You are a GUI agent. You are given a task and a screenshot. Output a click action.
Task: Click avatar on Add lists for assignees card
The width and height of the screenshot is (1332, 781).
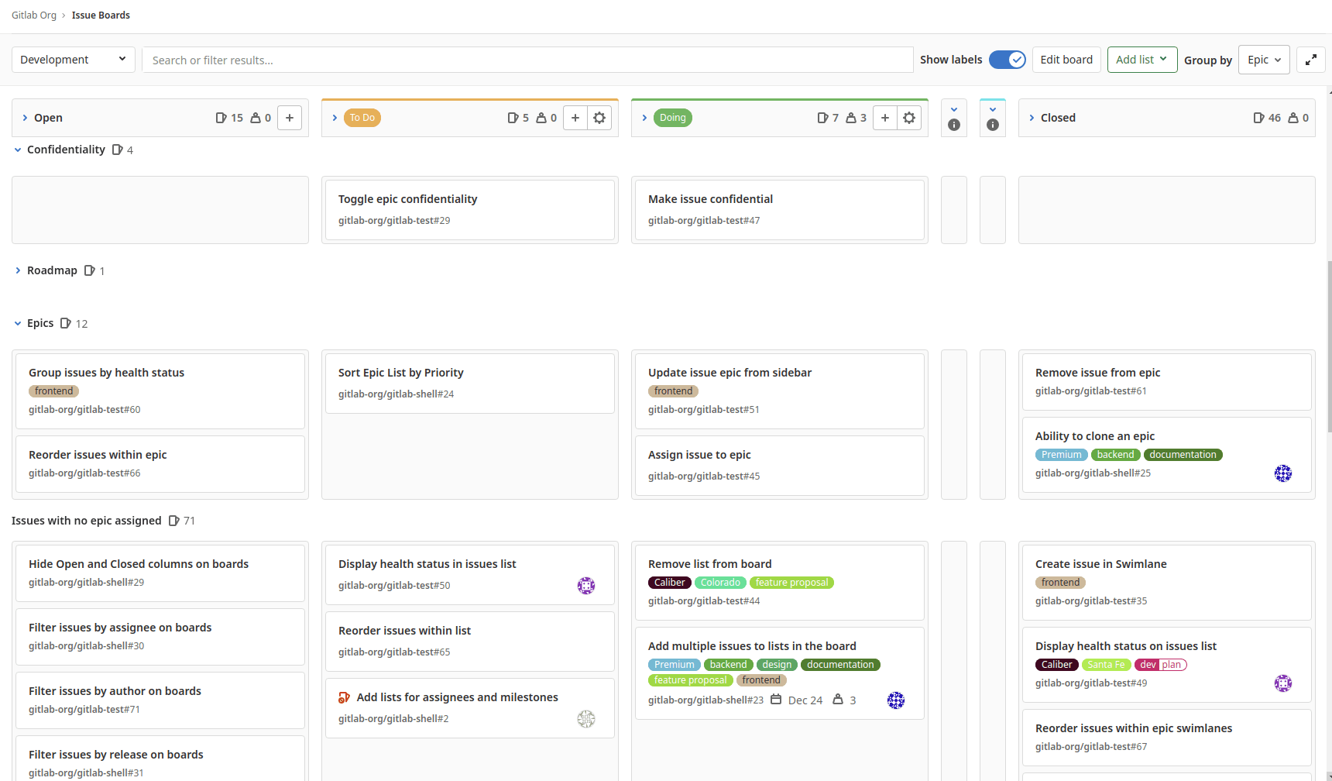coord(586,719)
